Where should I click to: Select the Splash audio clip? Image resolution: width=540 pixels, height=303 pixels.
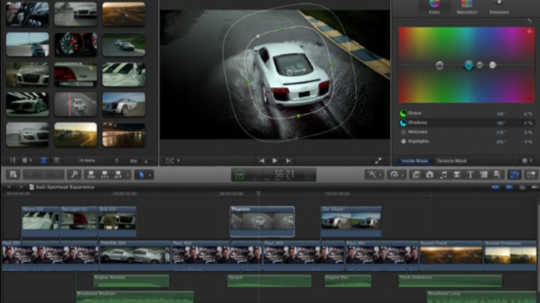pyautogui.click(x=269, y=281)
